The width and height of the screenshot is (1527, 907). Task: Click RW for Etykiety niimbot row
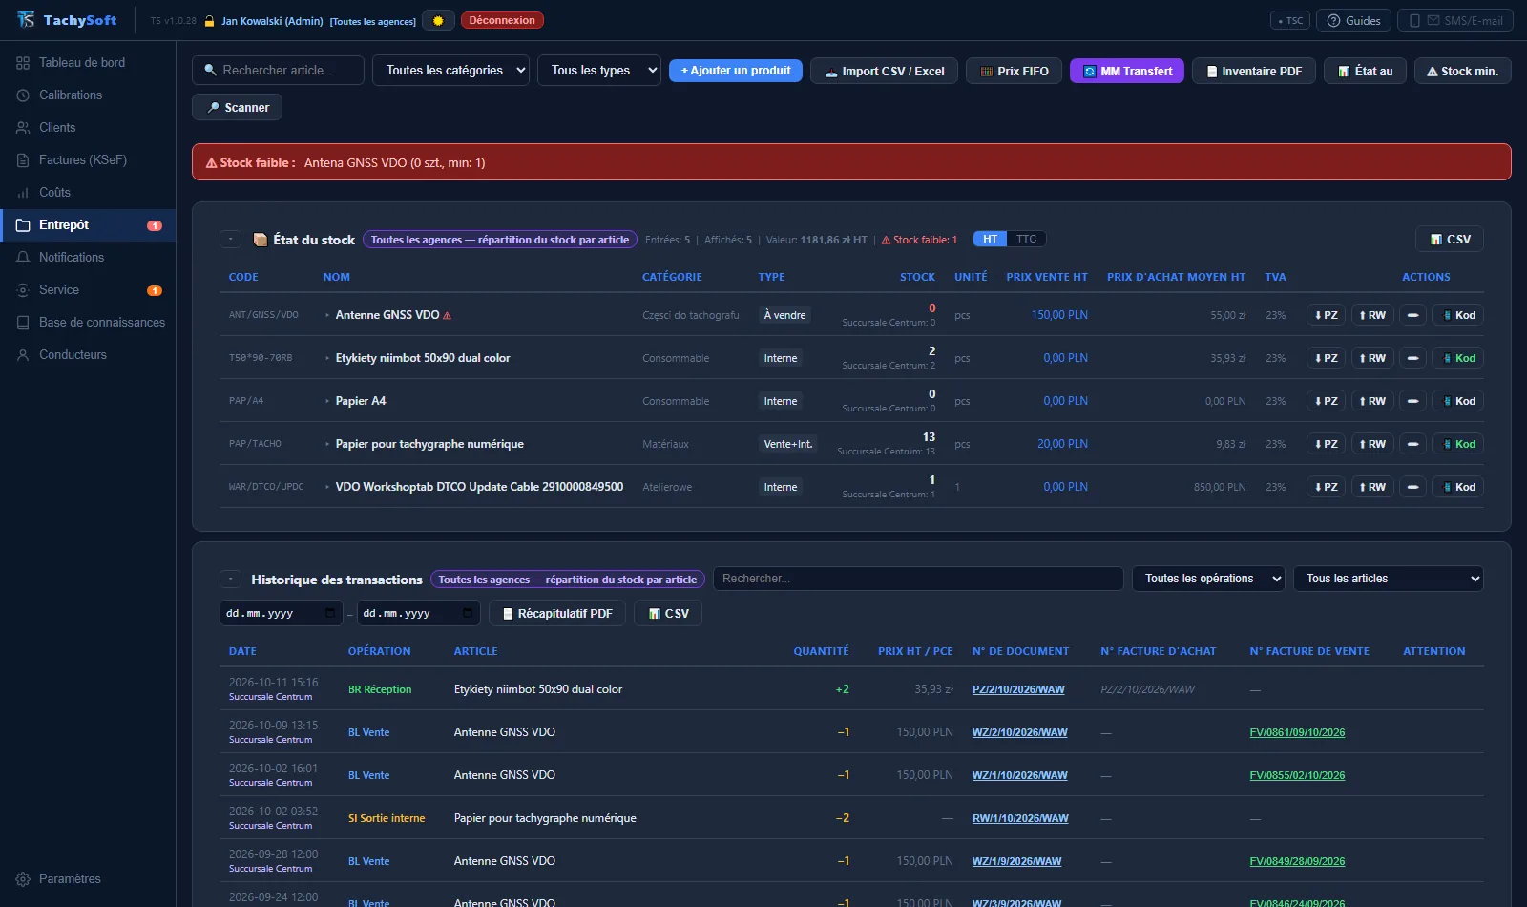[x=1372, y=358]
